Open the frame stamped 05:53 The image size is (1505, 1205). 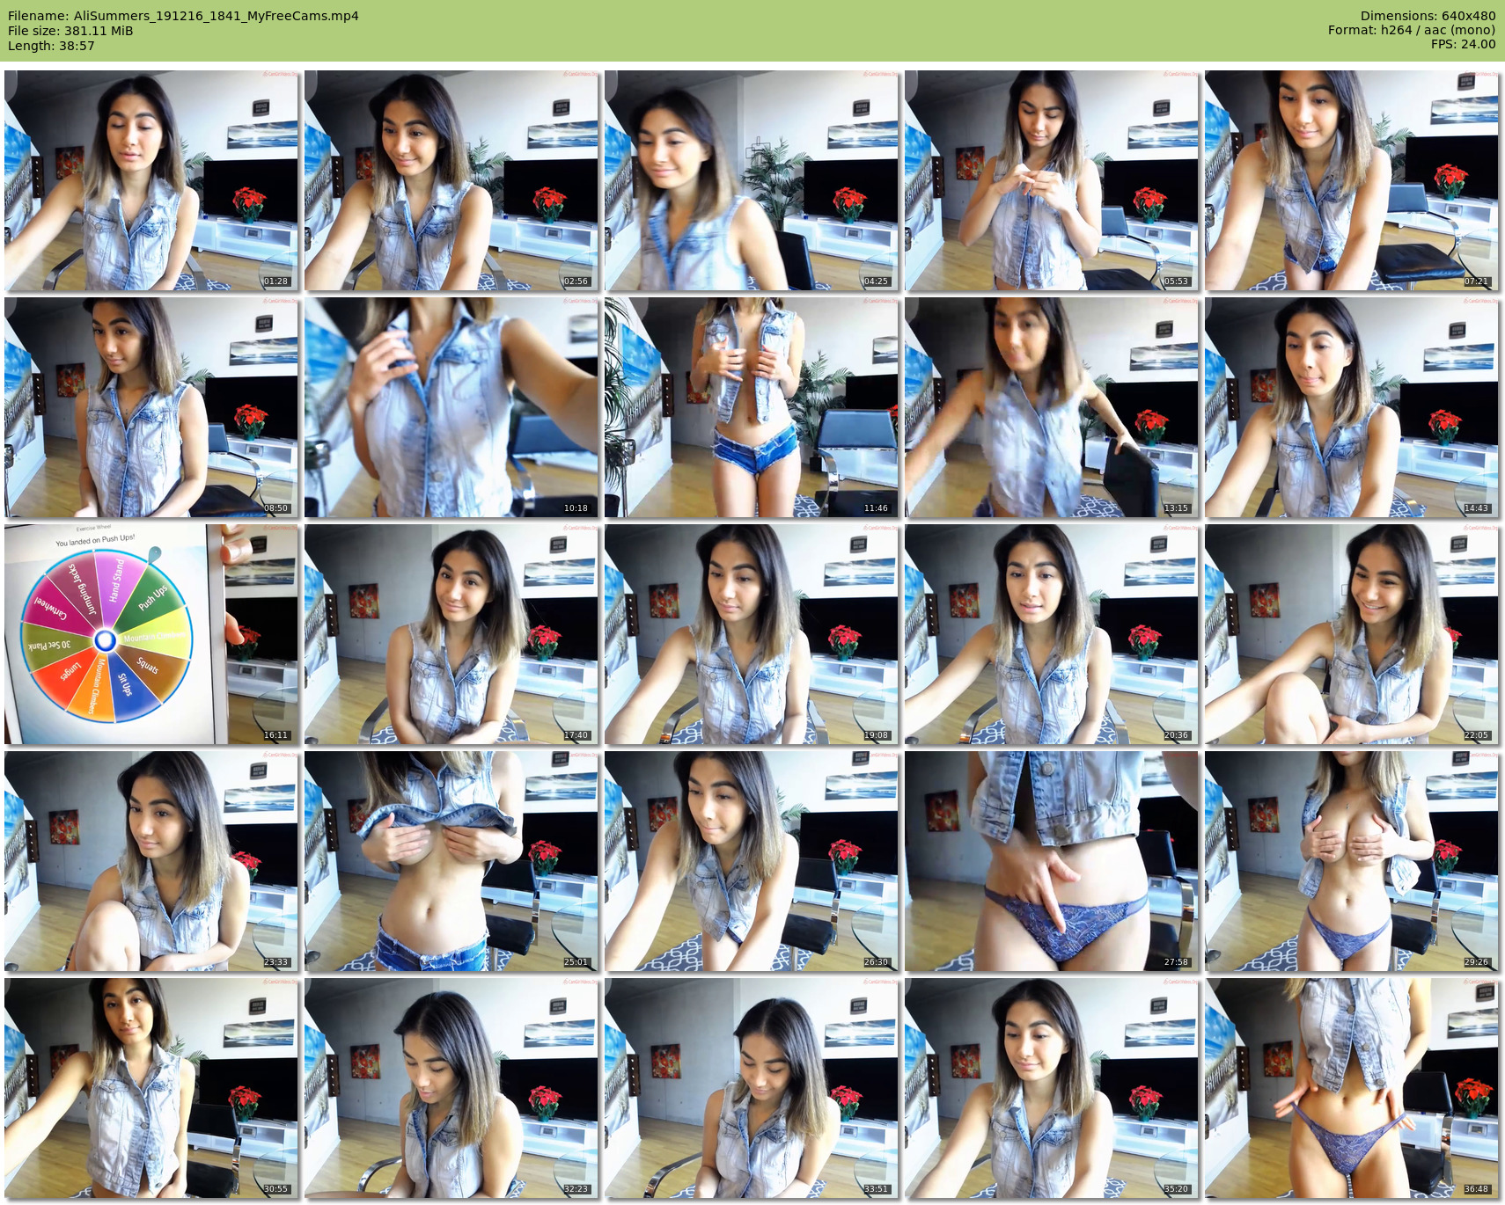click(1052, 180)
